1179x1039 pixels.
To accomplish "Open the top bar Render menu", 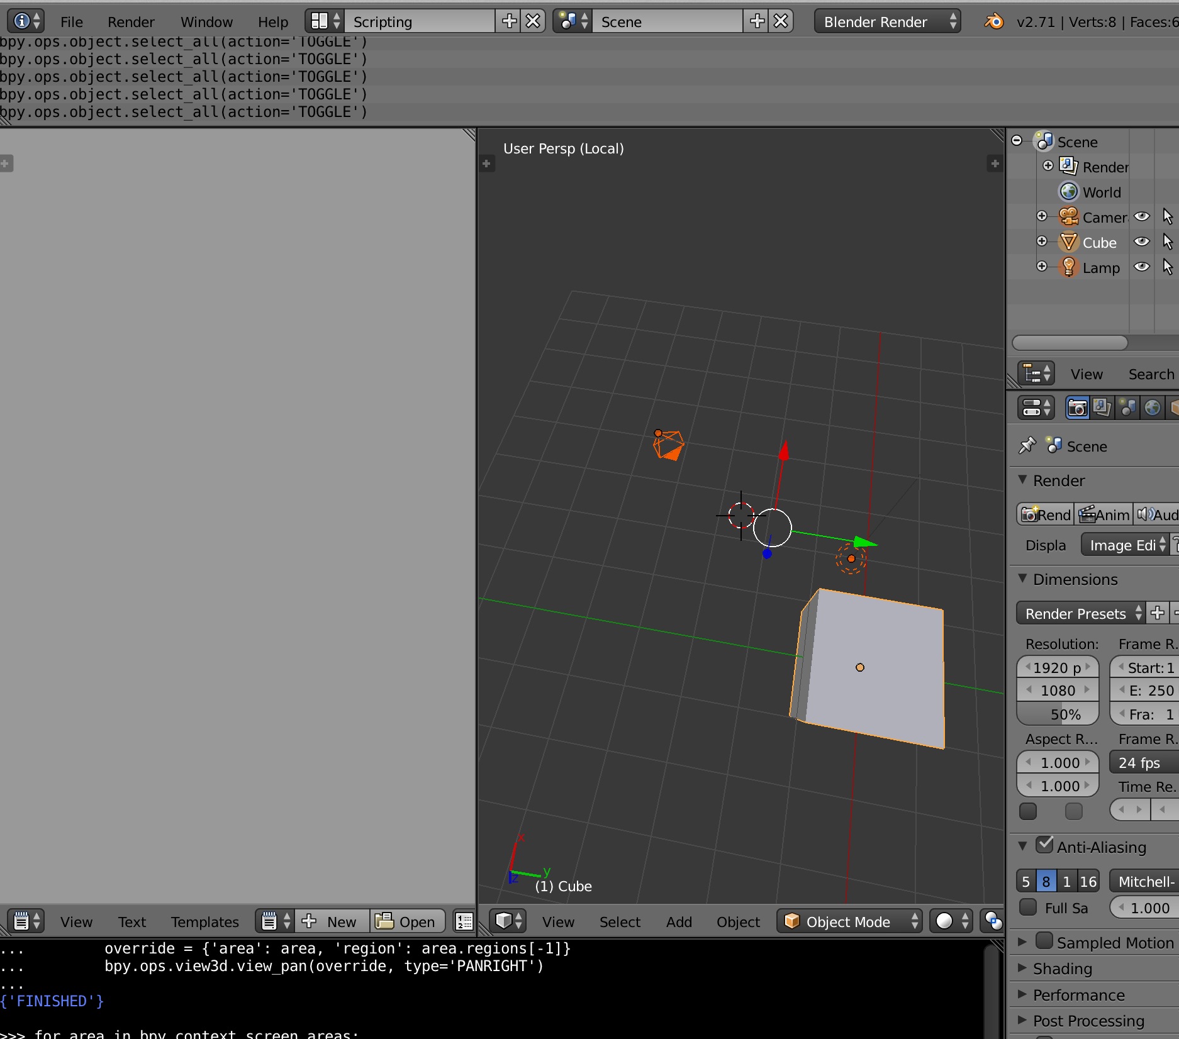I will pos(131,22).
